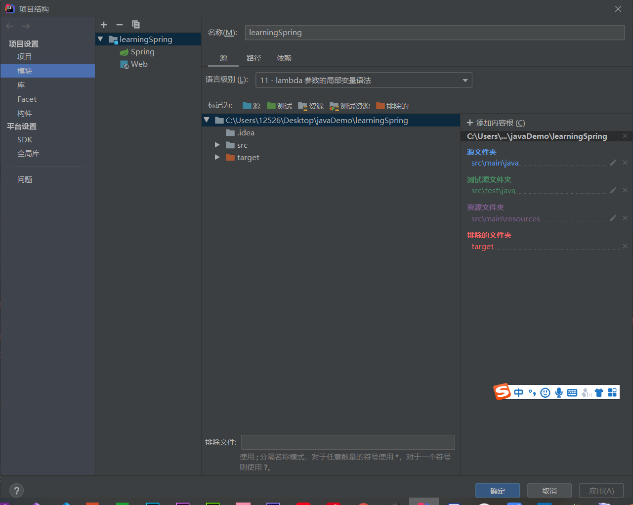The image size is (633, 505).
Task: Click the Sogou input method logo
Action: [502, 392]
